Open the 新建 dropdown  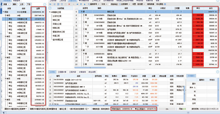tap(7, 4)
